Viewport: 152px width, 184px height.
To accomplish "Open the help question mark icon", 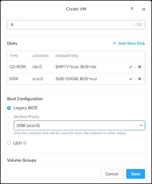I will pos(132,9).
